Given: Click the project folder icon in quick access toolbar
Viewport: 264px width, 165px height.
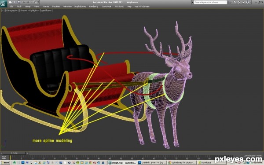Looking at the screenshot, I should pyautogui.click(x=35, y=2).
